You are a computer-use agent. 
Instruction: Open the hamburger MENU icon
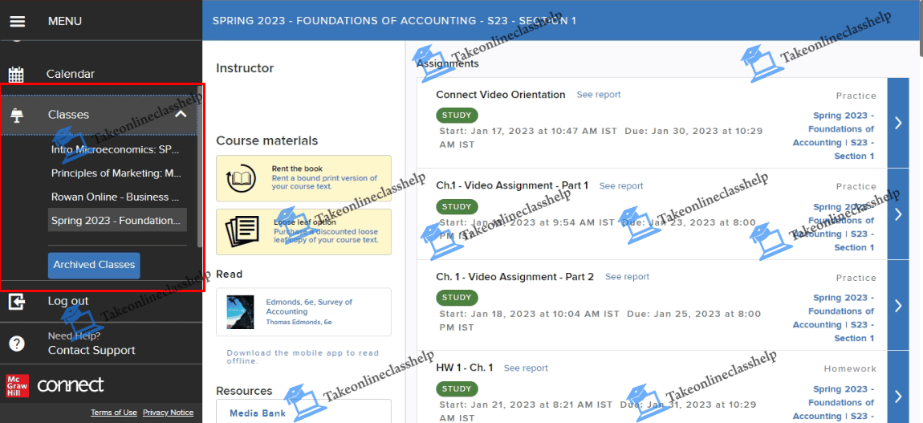(18, 21)
